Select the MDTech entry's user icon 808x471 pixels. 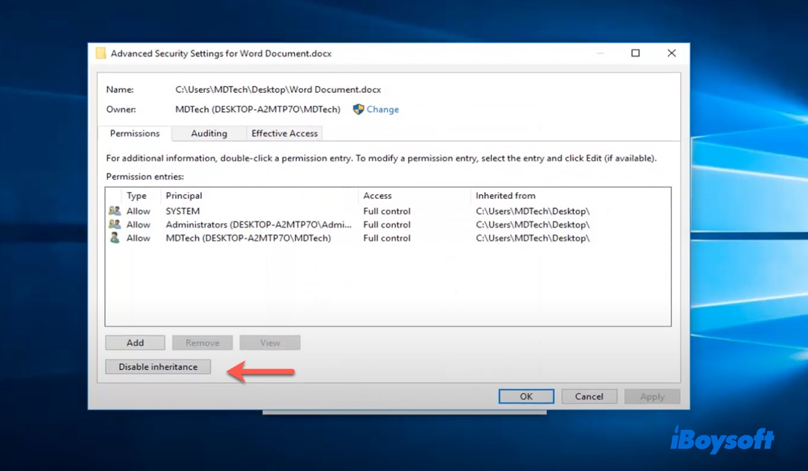[114, 238]
